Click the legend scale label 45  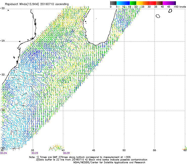[169, 7]
